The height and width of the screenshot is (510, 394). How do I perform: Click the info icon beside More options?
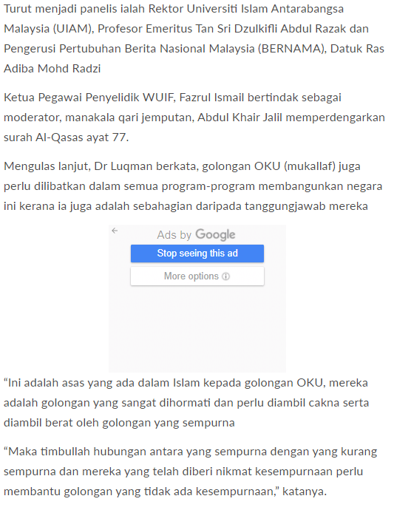225,276
